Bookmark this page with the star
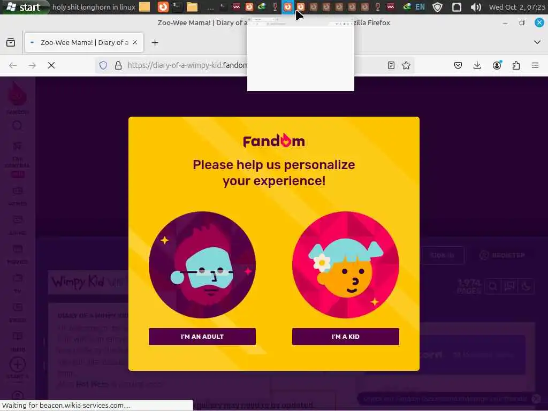 (x=406, y=65)
